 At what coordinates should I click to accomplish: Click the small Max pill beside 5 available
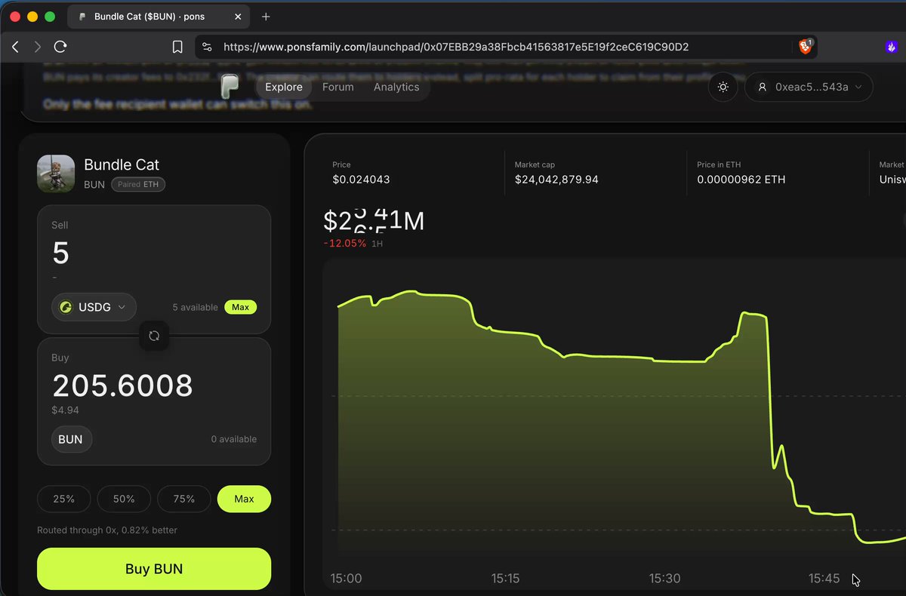(241, 307)
